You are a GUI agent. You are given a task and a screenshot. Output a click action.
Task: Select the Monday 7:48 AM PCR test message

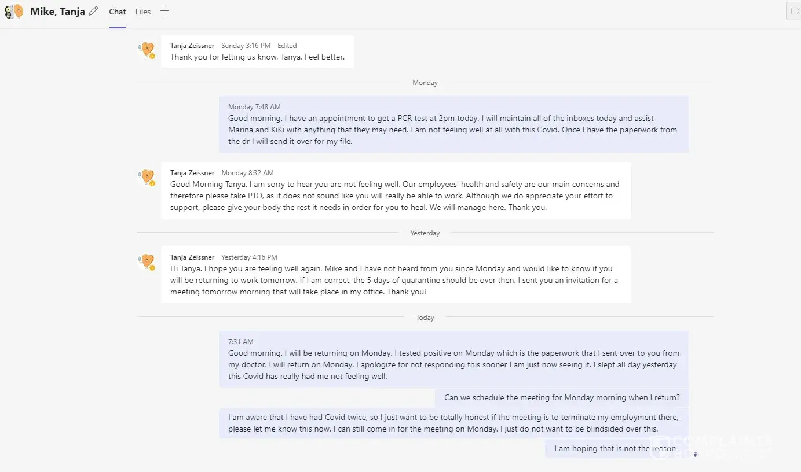click(453, 130)
